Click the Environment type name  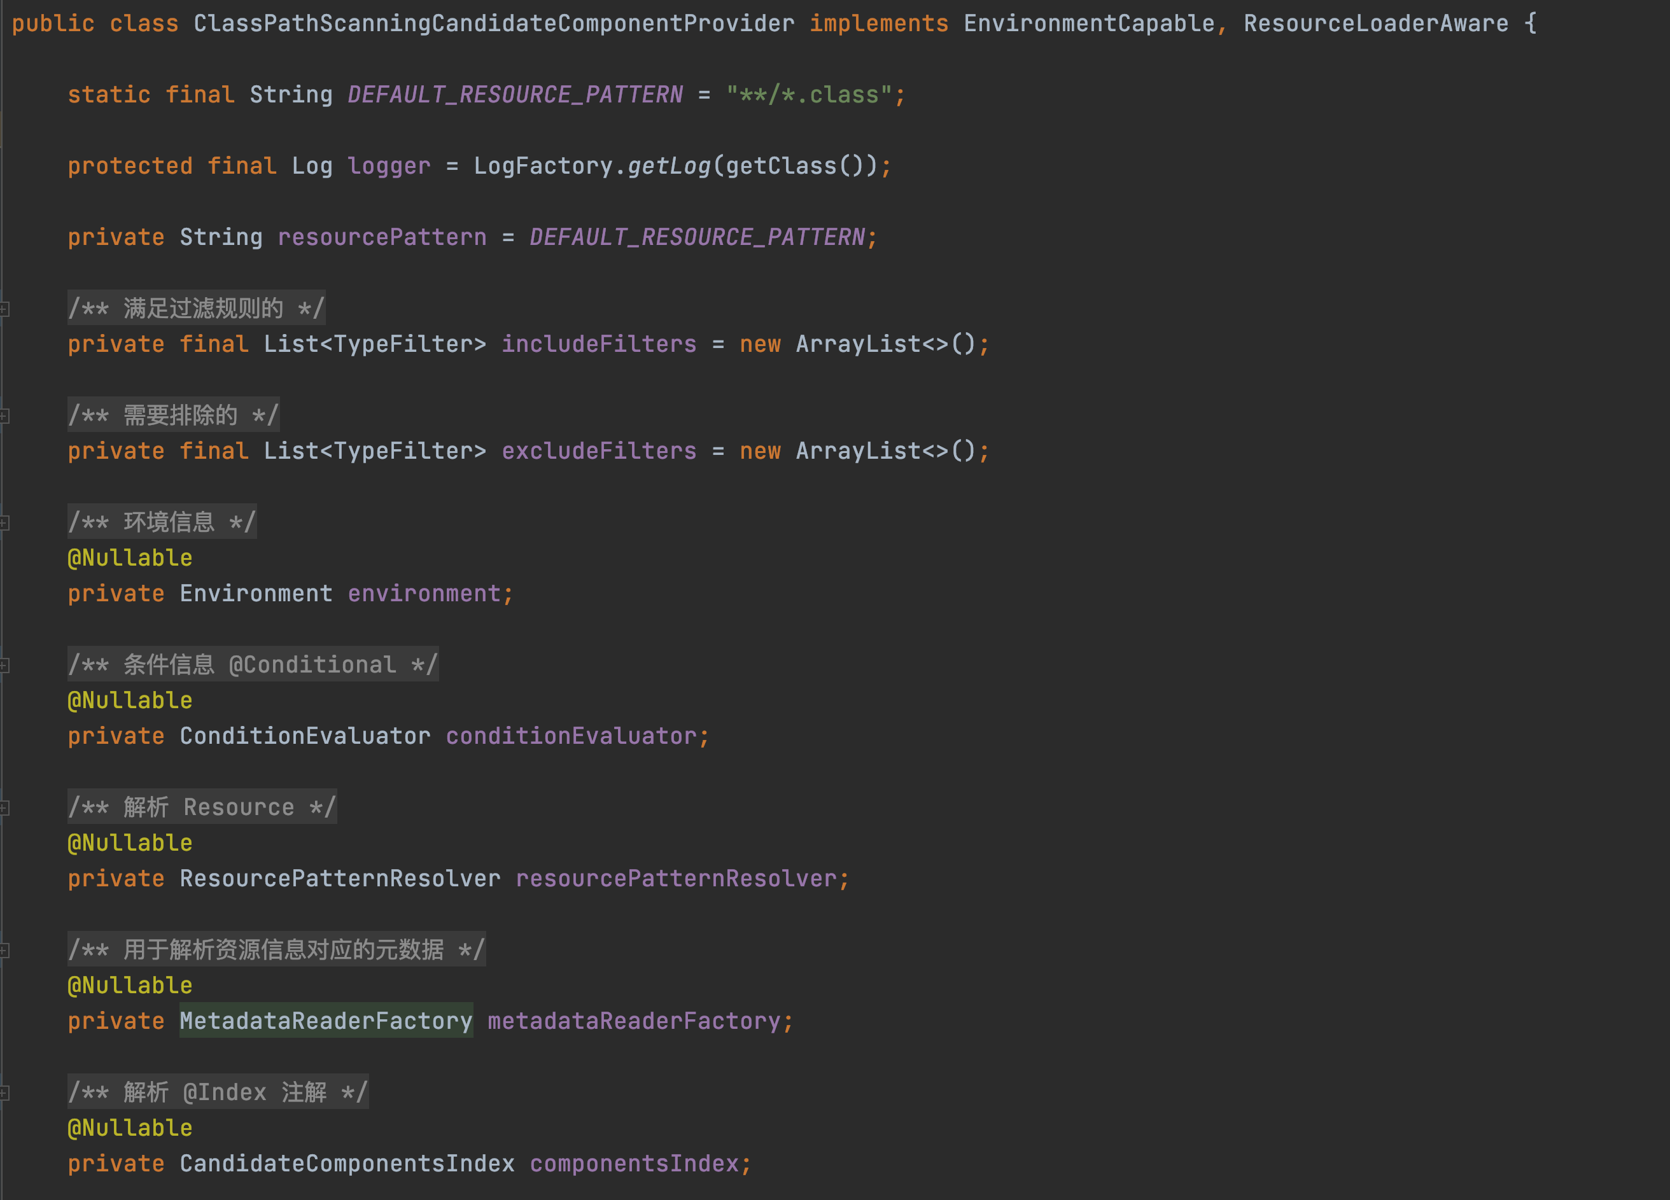(x=256, y=594)
